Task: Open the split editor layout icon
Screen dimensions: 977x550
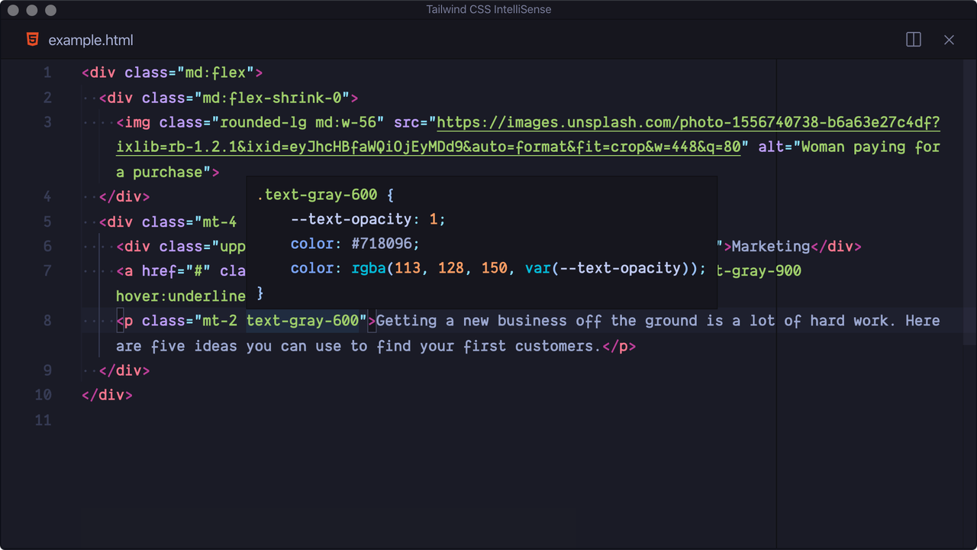Action: (913, 39)
